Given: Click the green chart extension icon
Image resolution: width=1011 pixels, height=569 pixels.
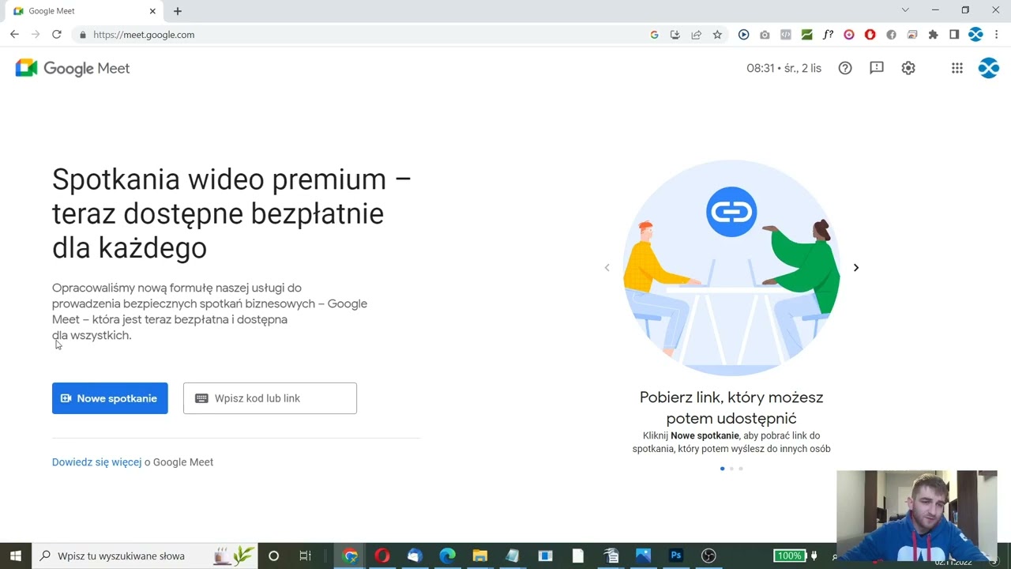Looking at the screenshot, I should [806, 35].
